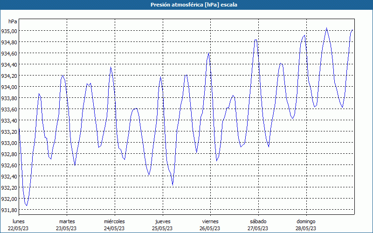Select the 931,80 axis label

9,210
